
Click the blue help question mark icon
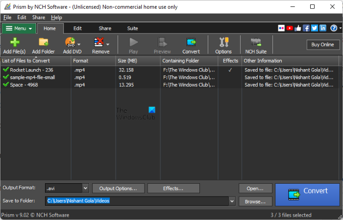(334, 28)
